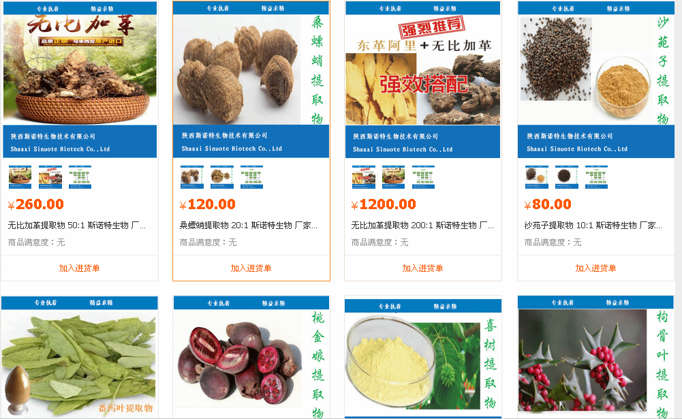Open 无比加革提取物 200:1 product title link
682x419 pixels.
tap(422, 226)
